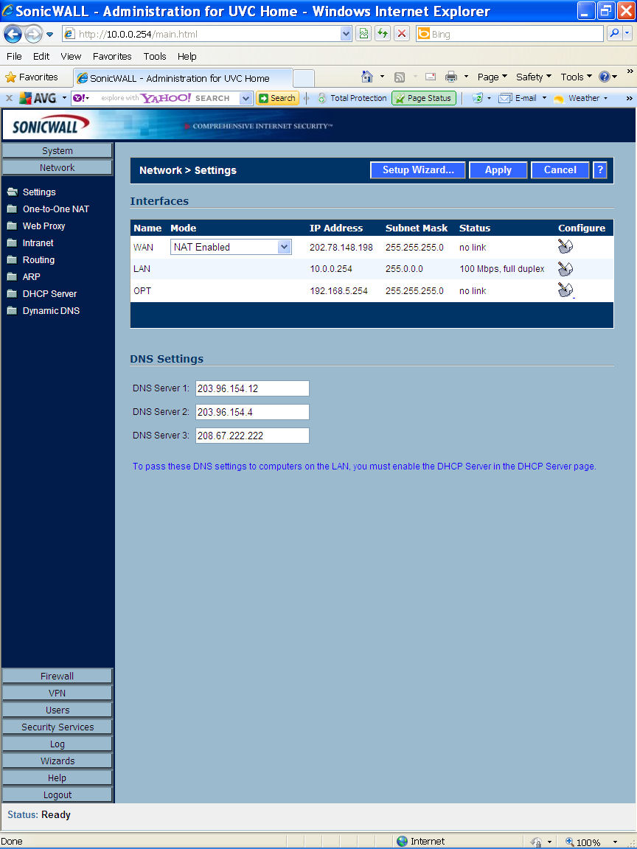This screenshot has height=849, width=637.
Task: Open the System section in sidebar
Action: (58, 150)
